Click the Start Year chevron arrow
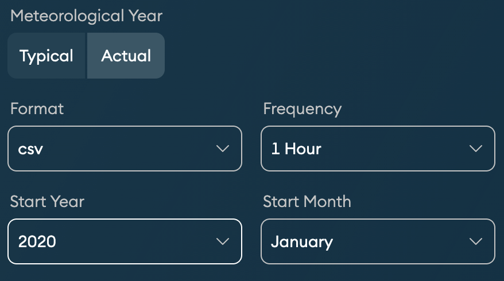The image size is (504, 281). coord(222,241)
